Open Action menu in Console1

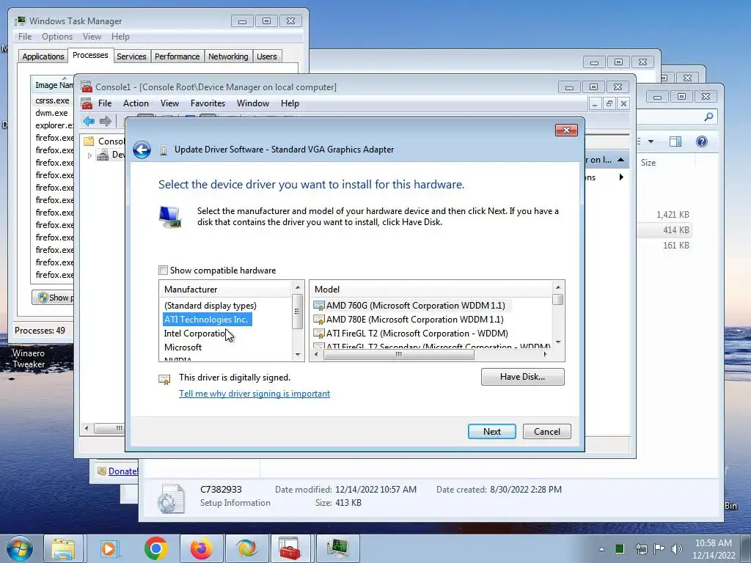tap(136, 103)
